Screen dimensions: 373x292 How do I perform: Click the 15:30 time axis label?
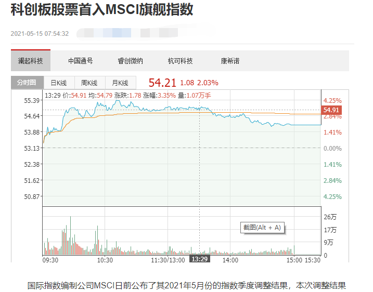[313, 260]
